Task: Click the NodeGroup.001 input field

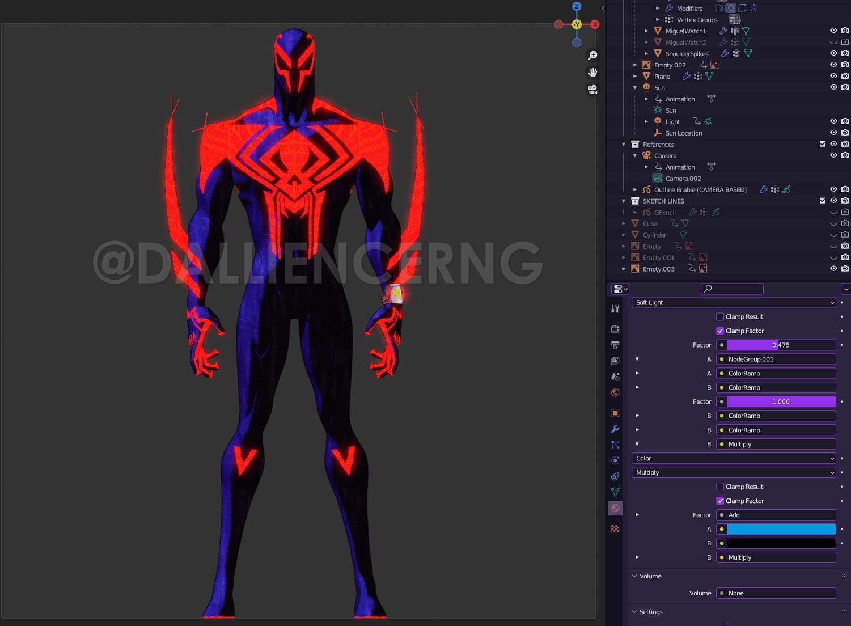Action: coord(776,359)
